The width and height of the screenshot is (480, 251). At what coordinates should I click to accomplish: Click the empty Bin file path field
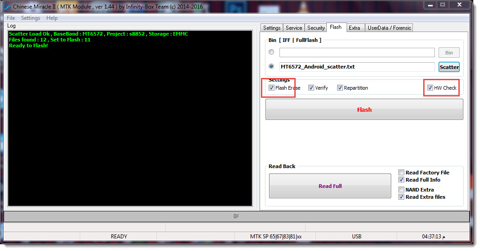[x=357, y=52]
